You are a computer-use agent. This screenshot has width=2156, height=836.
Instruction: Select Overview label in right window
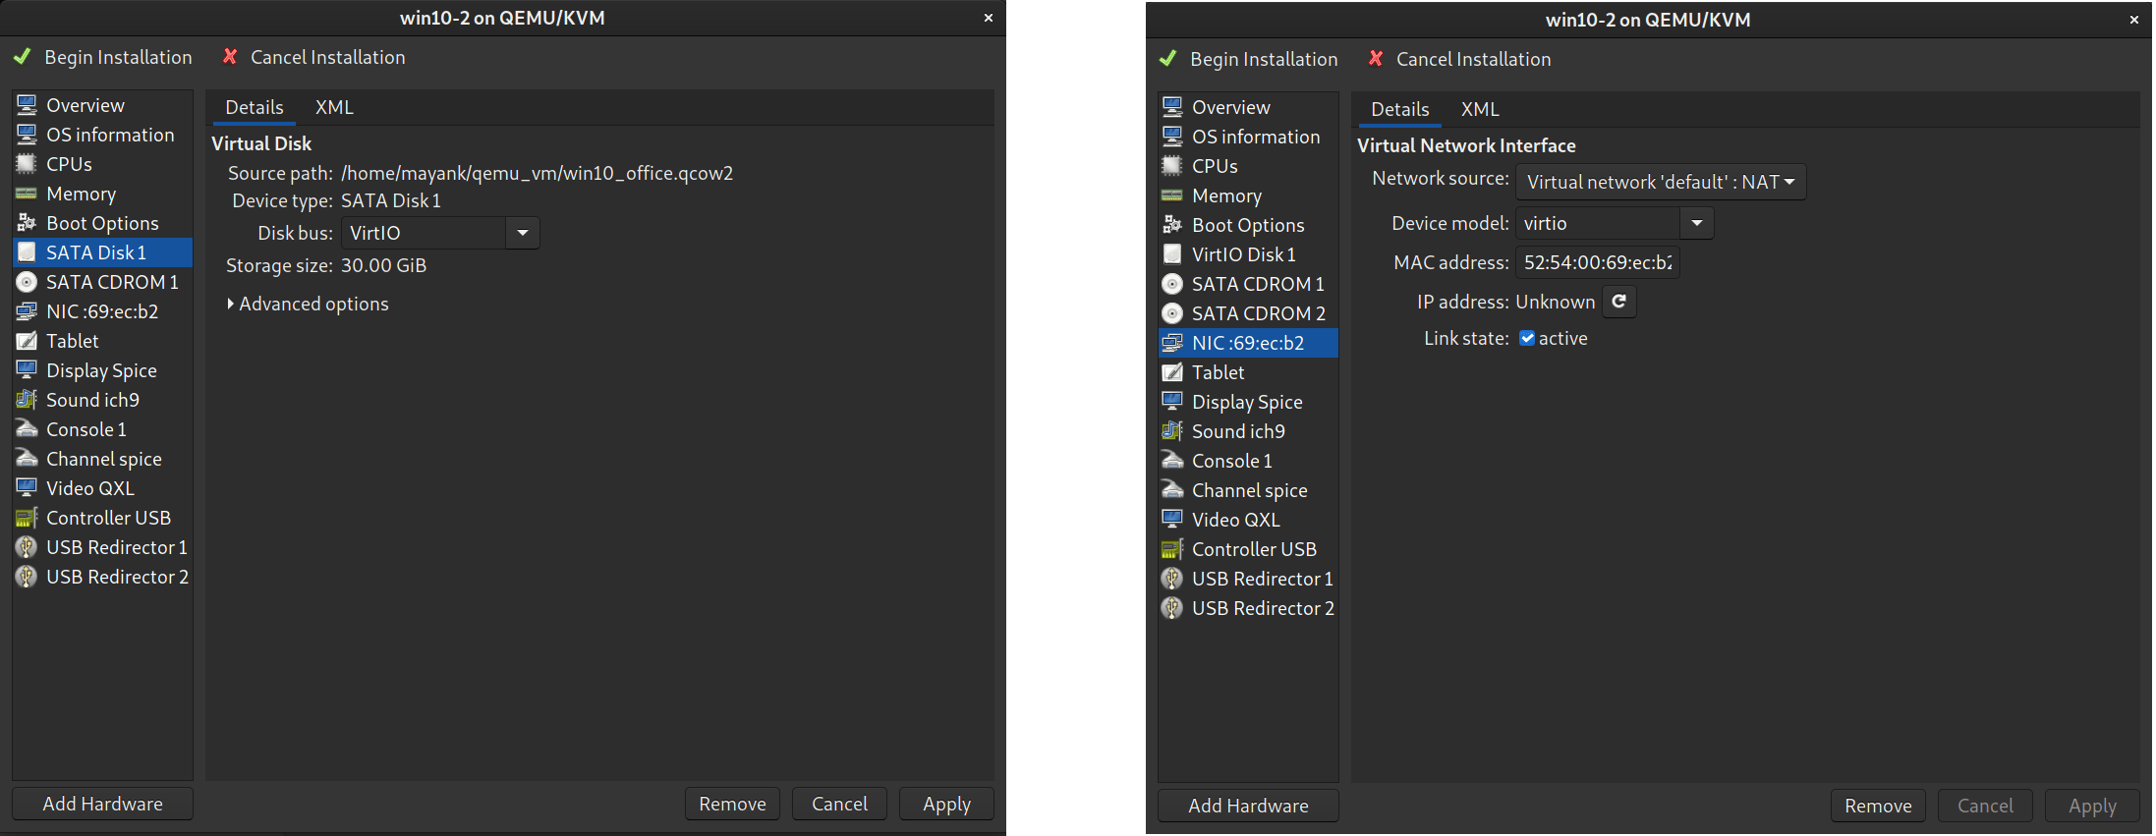pyautogui.click(x=1230, y=107)
